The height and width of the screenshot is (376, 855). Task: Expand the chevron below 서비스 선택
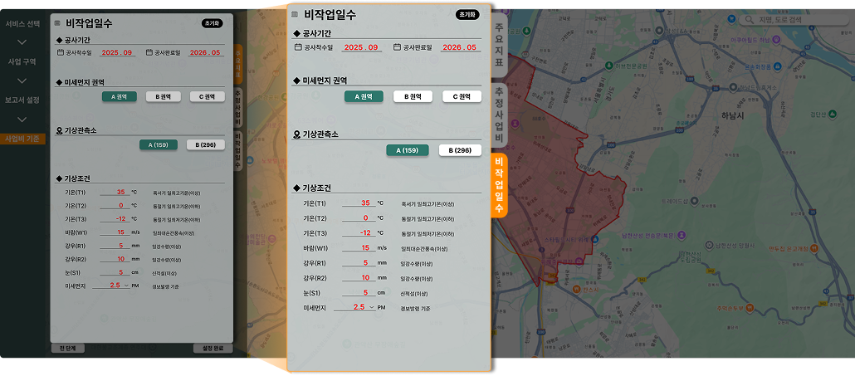[x=22, y=42]
